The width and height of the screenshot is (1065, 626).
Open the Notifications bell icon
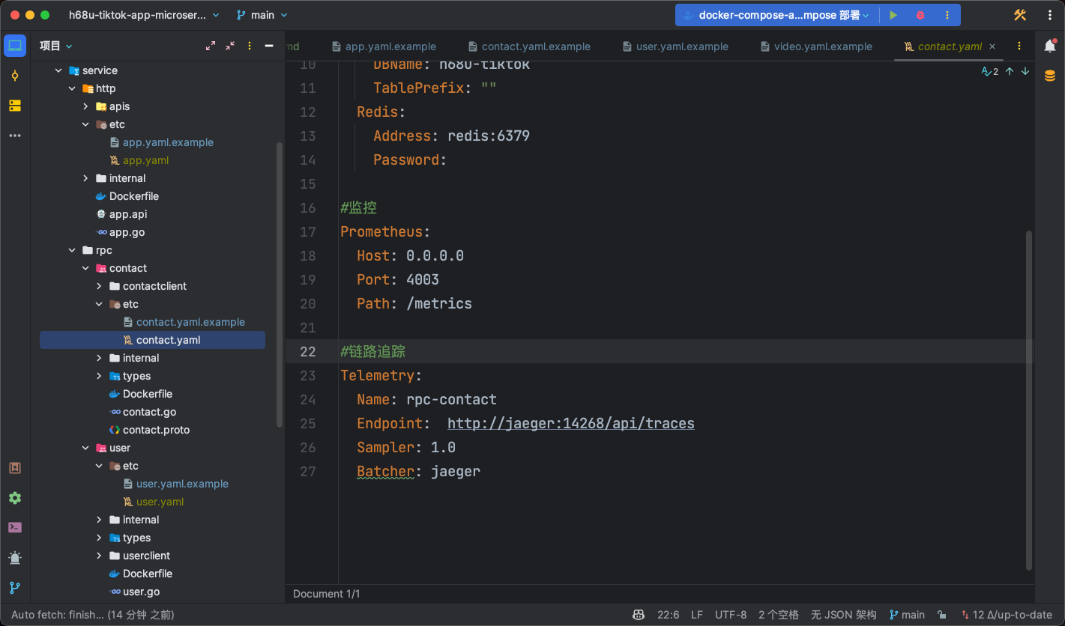(1049, 46)
